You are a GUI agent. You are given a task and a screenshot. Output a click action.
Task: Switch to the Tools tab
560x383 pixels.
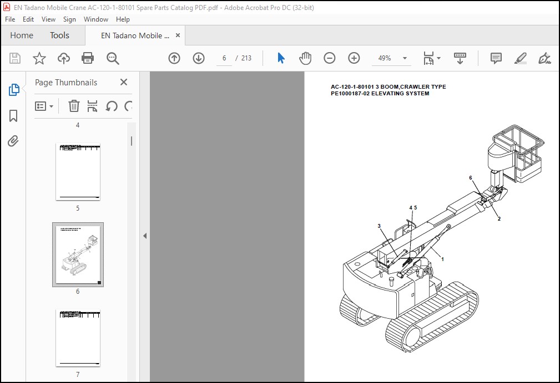point(59,35)
